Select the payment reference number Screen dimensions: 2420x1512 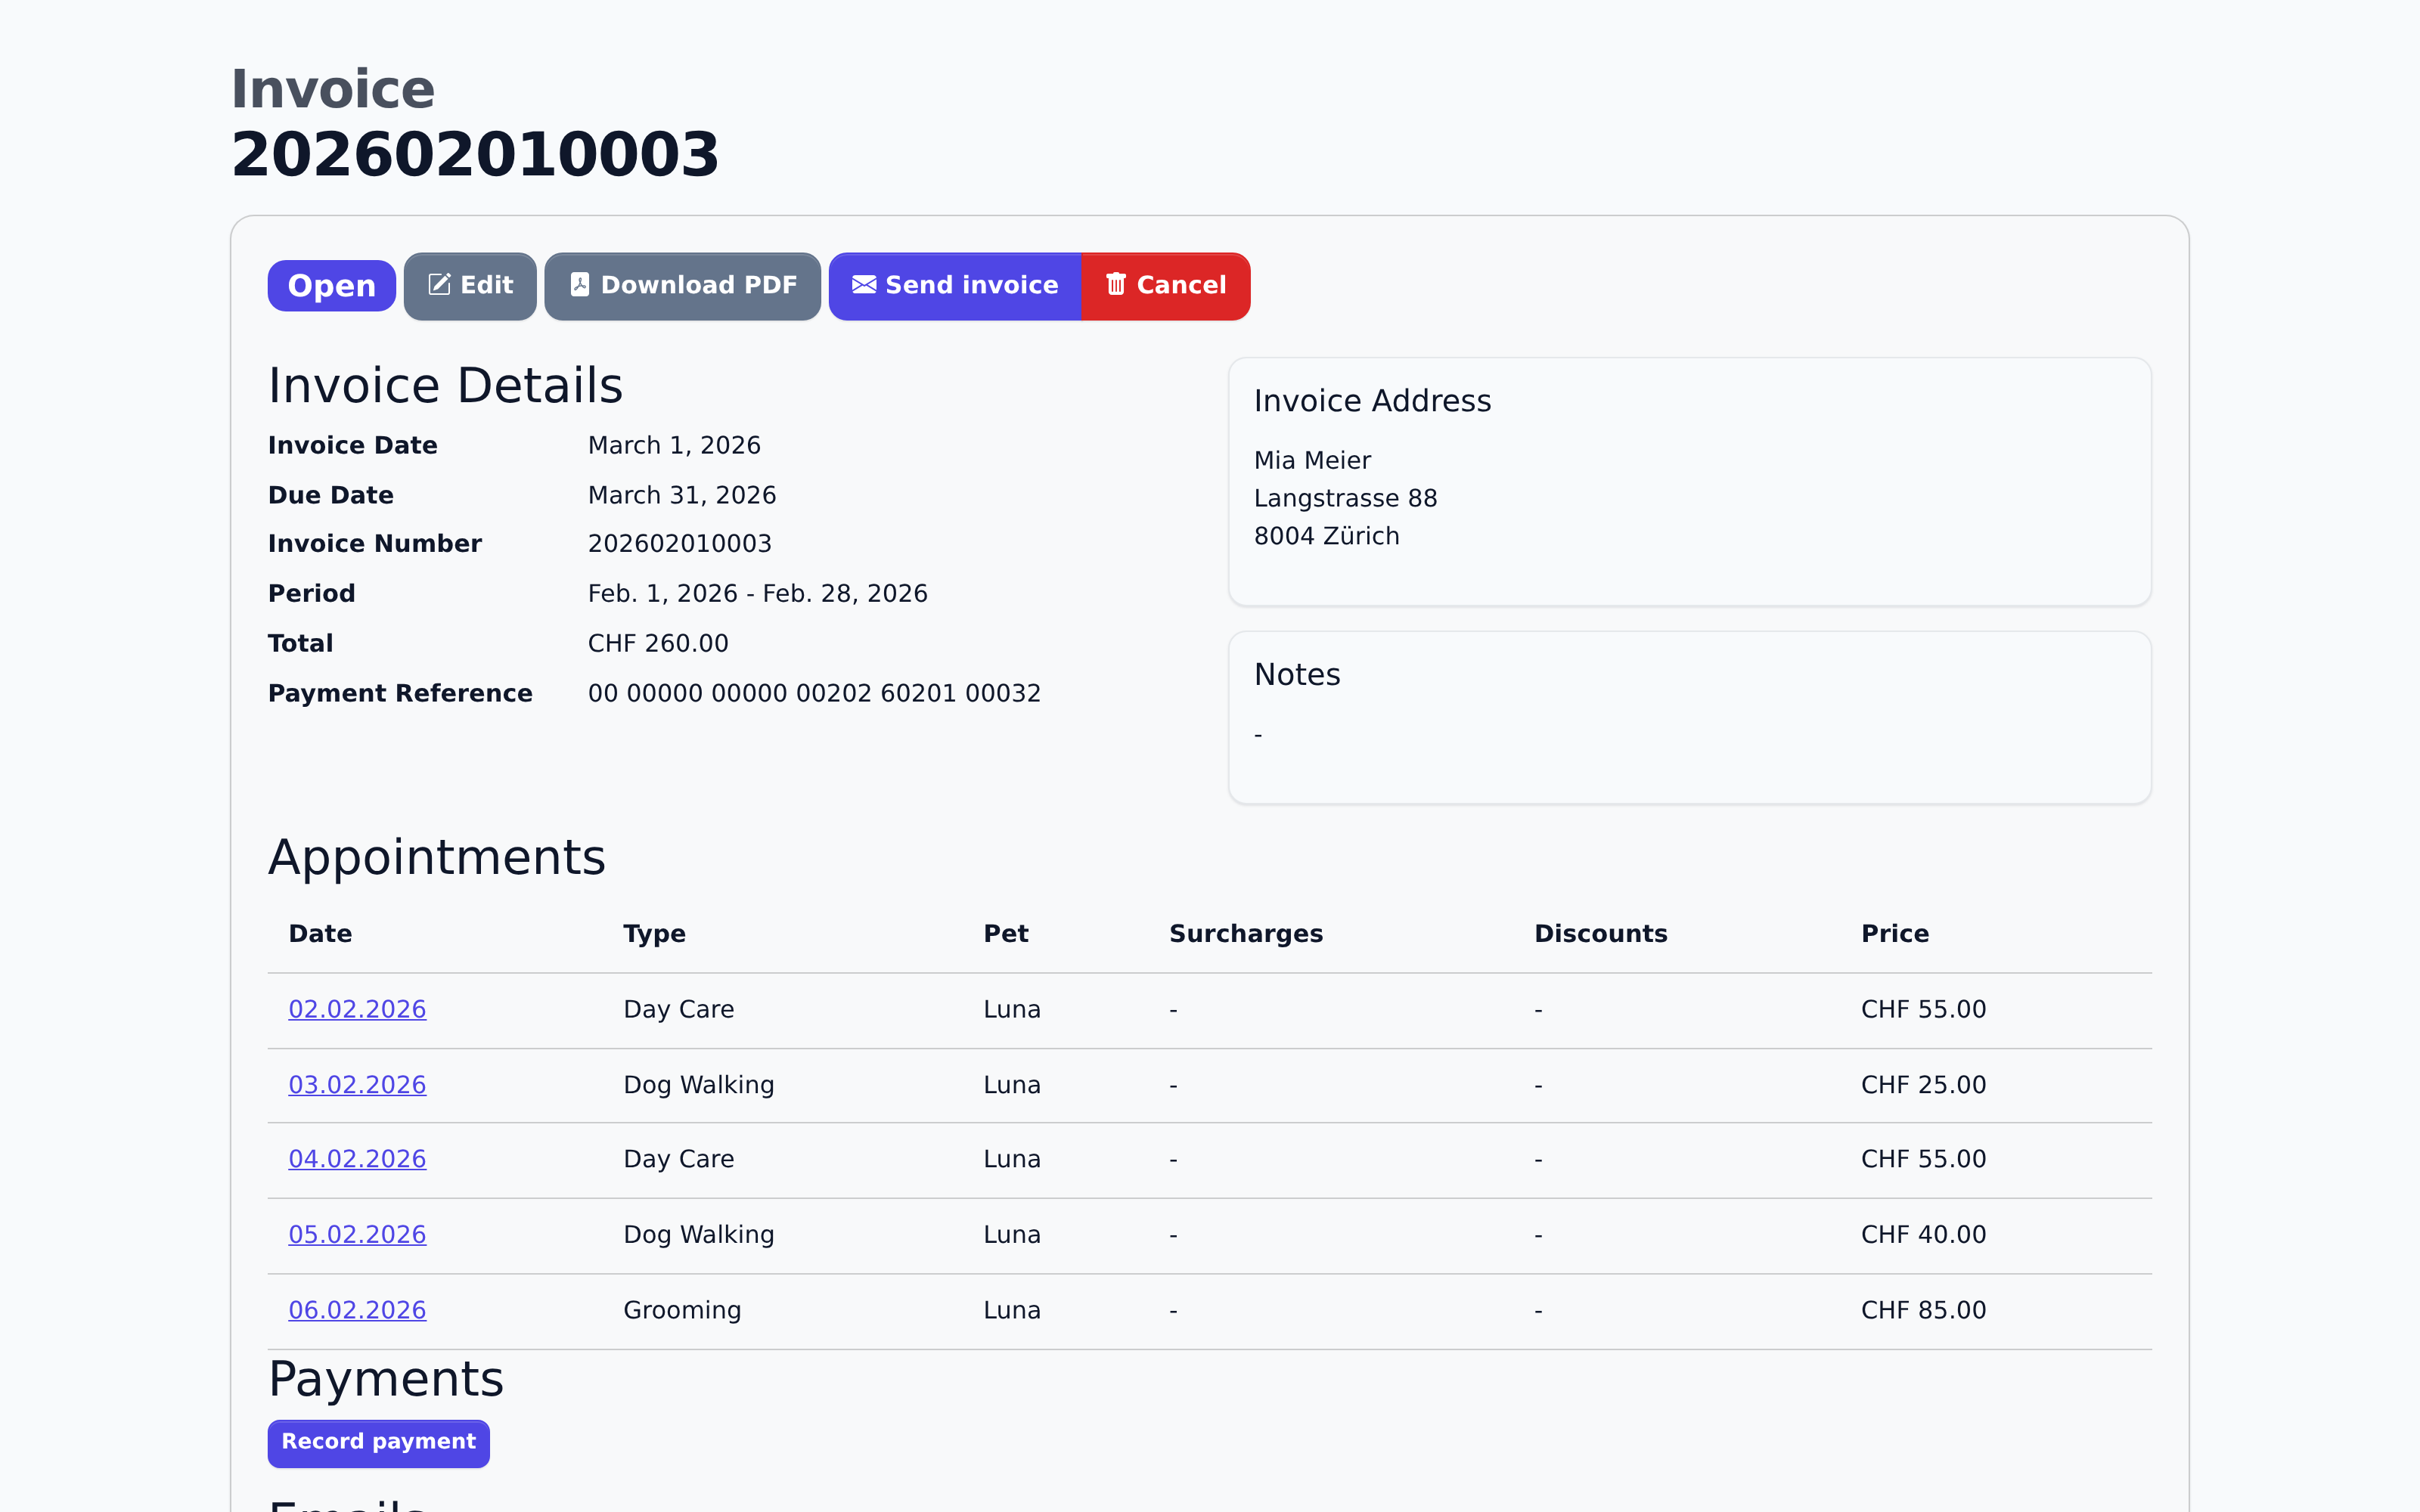[x=813, y=692]
